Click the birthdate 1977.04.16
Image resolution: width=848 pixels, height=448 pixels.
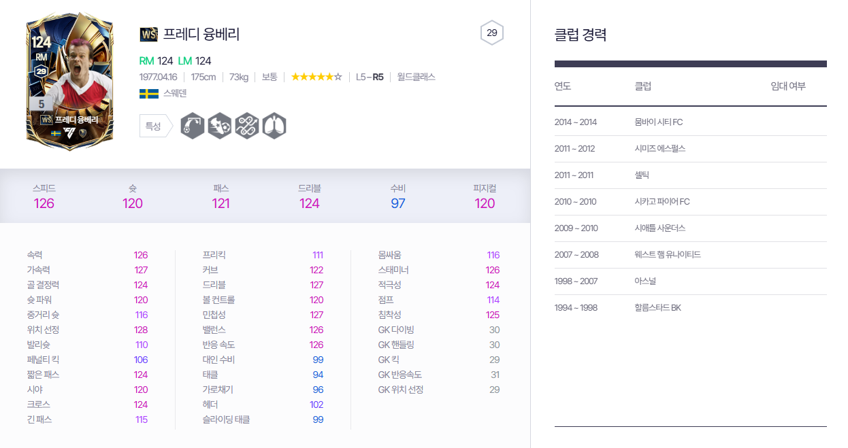tap(158, 77)
